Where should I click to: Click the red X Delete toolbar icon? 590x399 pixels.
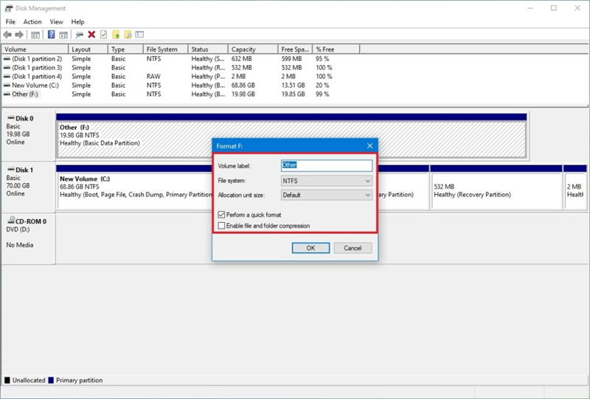(x=91, y=34)
